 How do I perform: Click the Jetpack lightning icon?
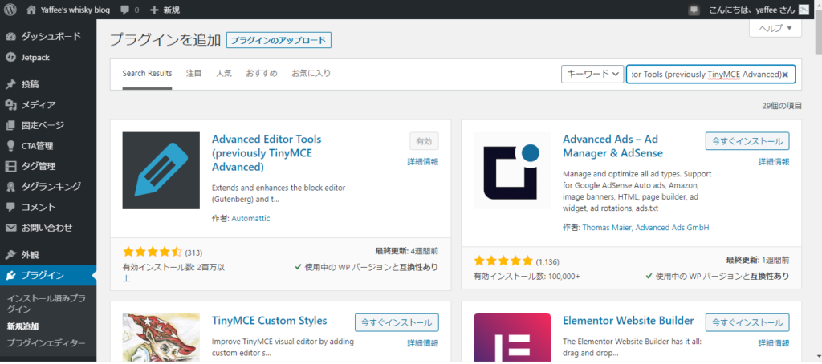tap(10, 57)
